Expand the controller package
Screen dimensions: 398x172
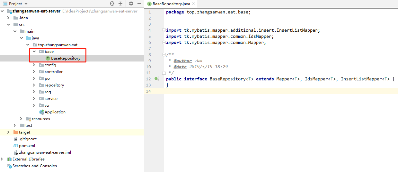34,71
